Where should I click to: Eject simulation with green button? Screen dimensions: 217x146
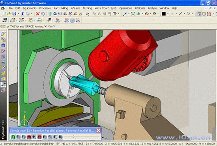click(13, 137)
